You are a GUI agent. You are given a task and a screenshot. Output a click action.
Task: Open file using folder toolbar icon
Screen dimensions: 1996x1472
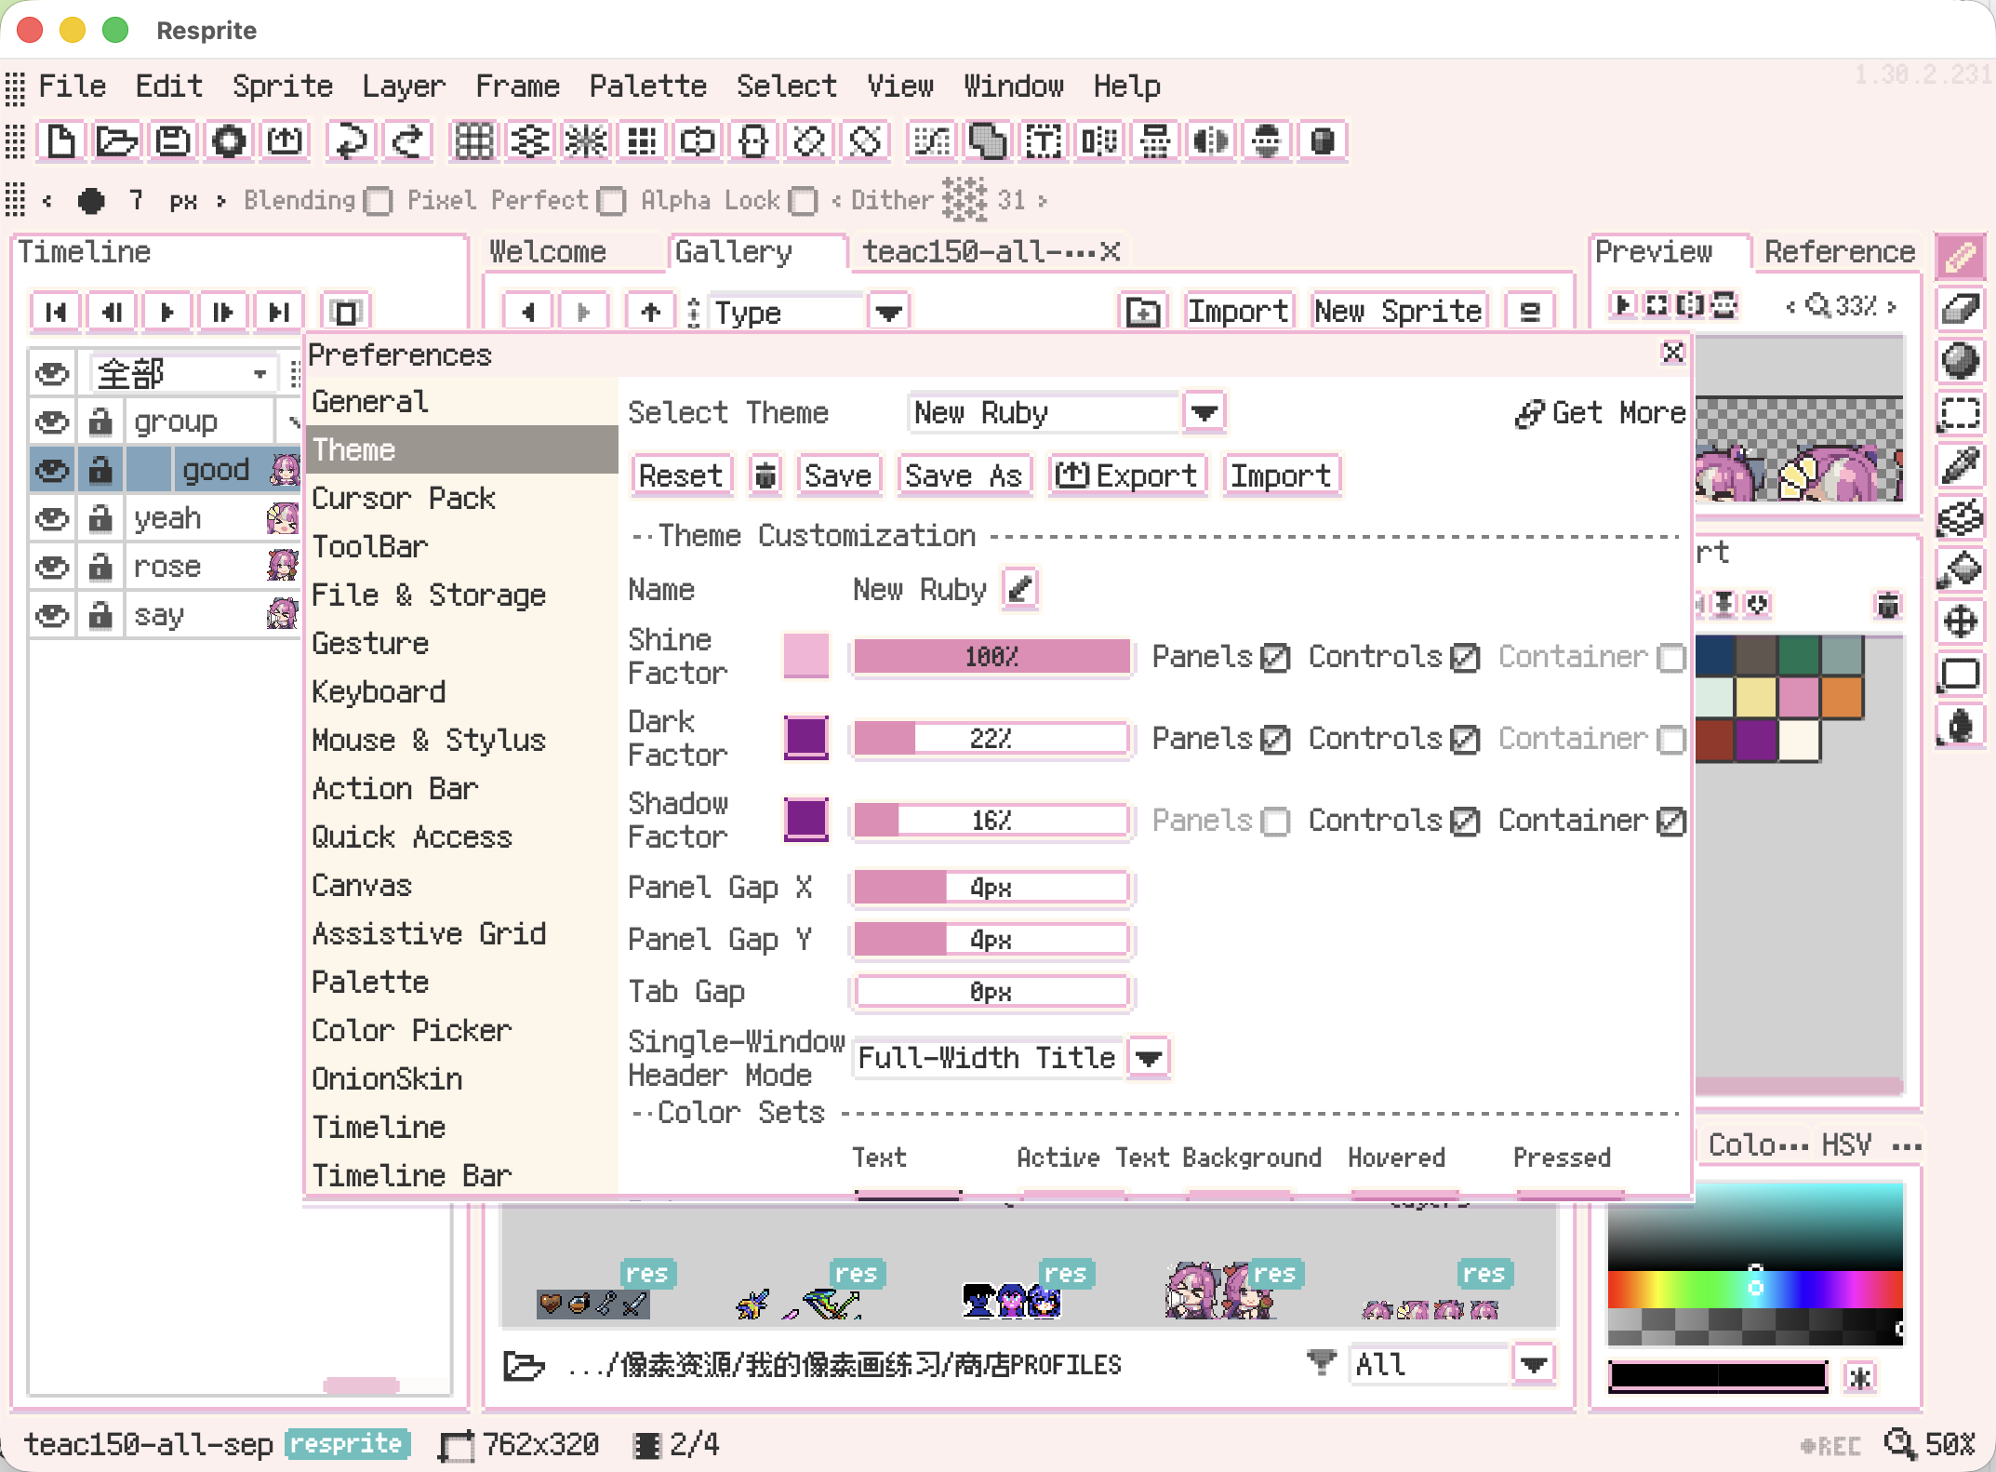coord(116,141)
